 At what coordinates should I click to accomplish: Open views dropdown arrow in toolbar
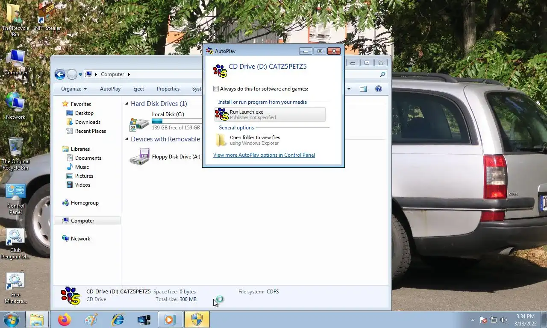(x=349, y=89)
